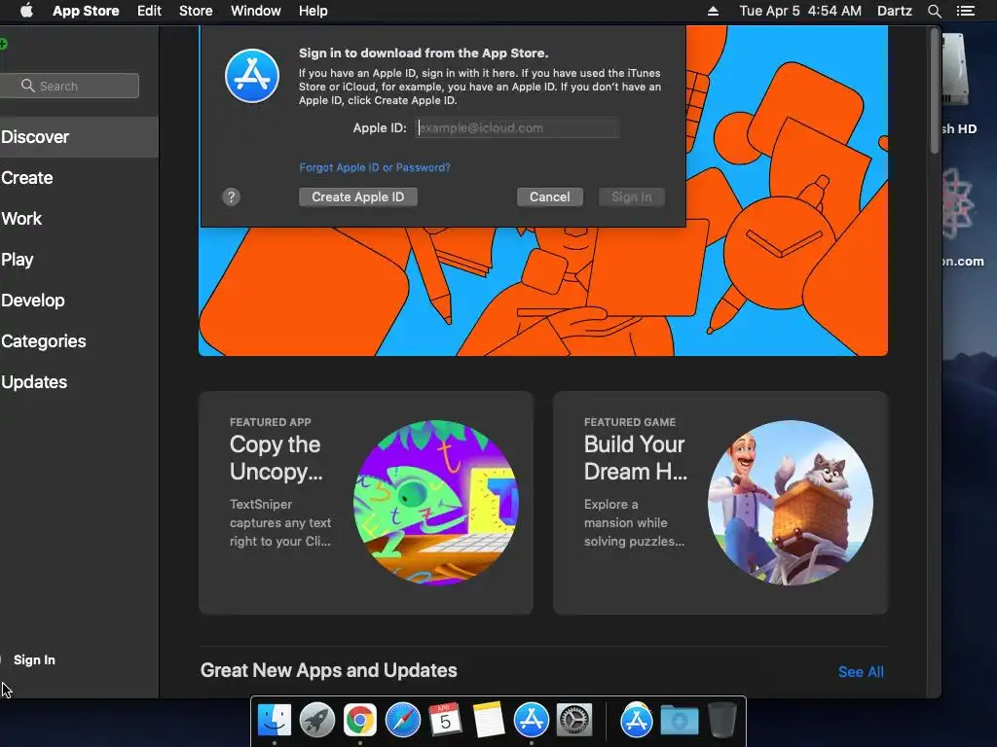Open the Store menu
This screenshot has width=997, height=747.
(x=196, y=11)
